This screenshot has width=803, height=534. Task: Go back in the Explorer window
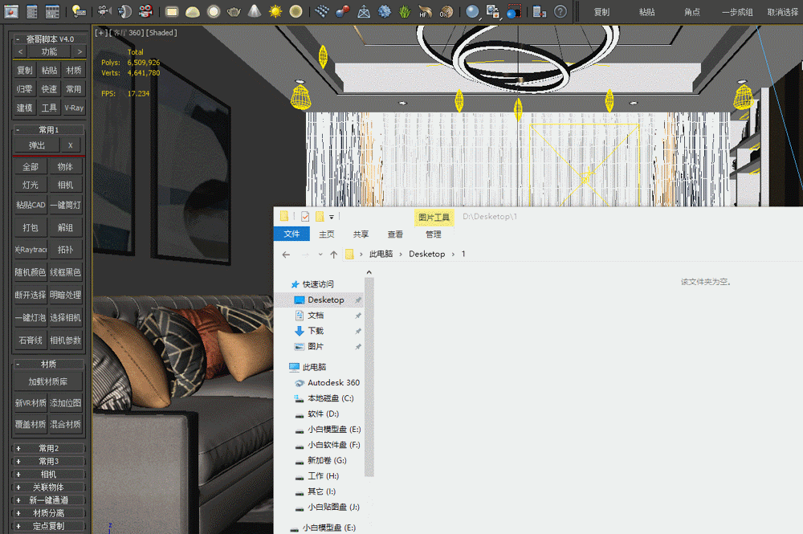287,255
